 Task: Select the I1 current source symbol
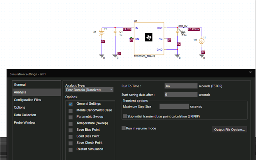pos(202,41)
